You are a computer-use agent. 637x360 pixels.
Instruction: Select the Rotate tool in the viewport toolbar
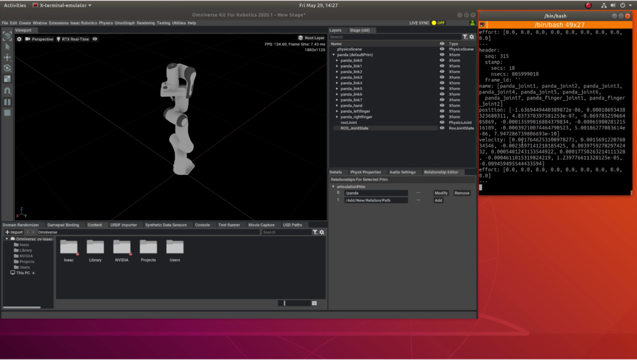pos(7,68)
